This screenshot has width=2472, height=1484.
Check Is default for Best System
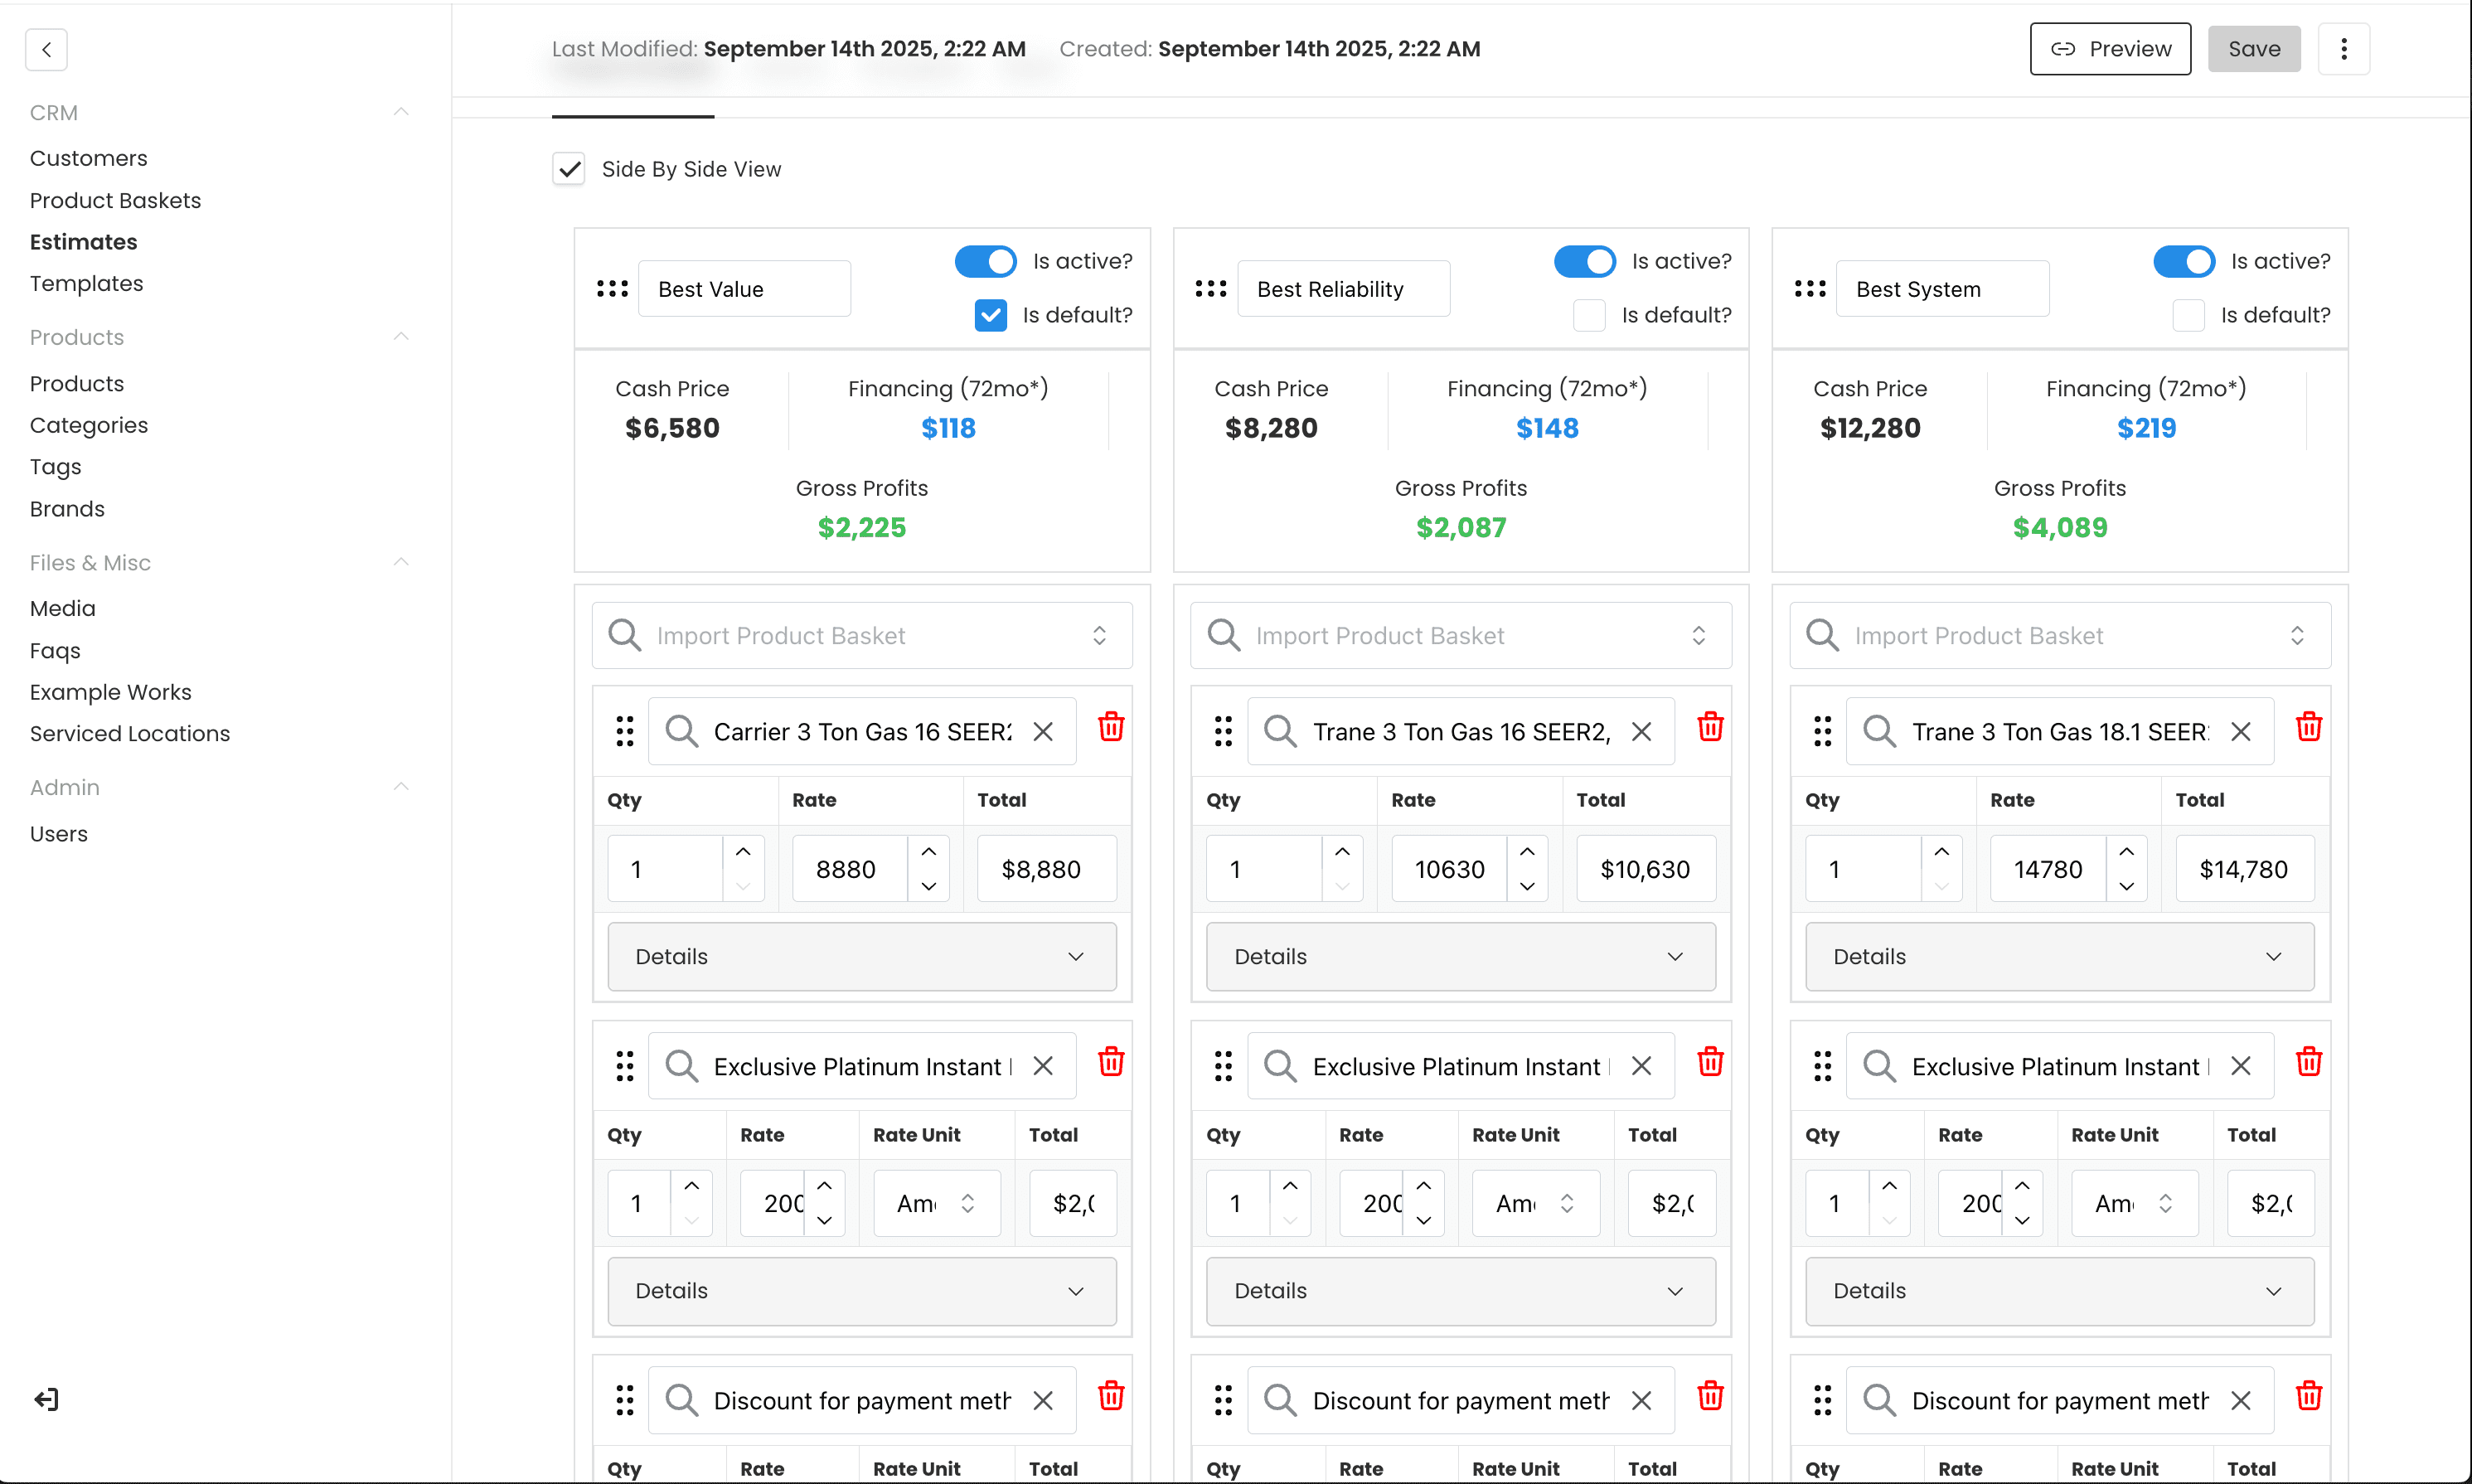[2188, 315]
